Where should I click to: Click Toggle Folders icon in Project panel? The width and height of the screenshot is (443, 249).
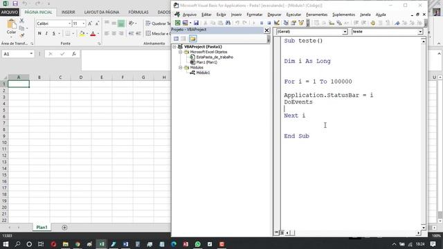192,39
